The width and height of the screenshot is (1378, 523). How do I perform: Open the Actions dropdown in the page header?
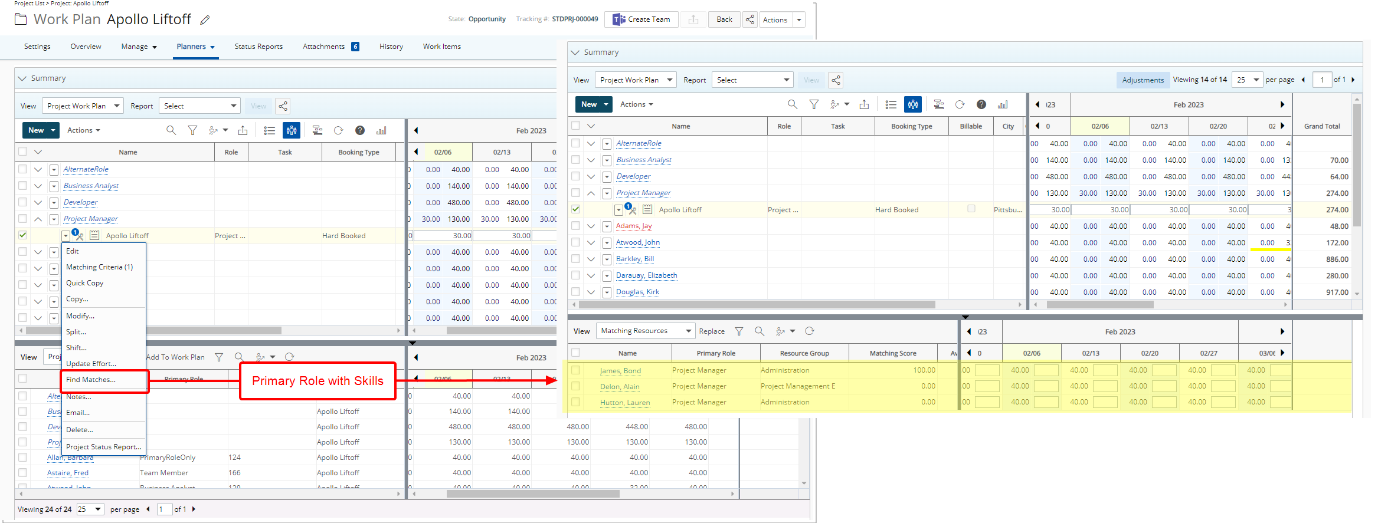coord(782,19)
